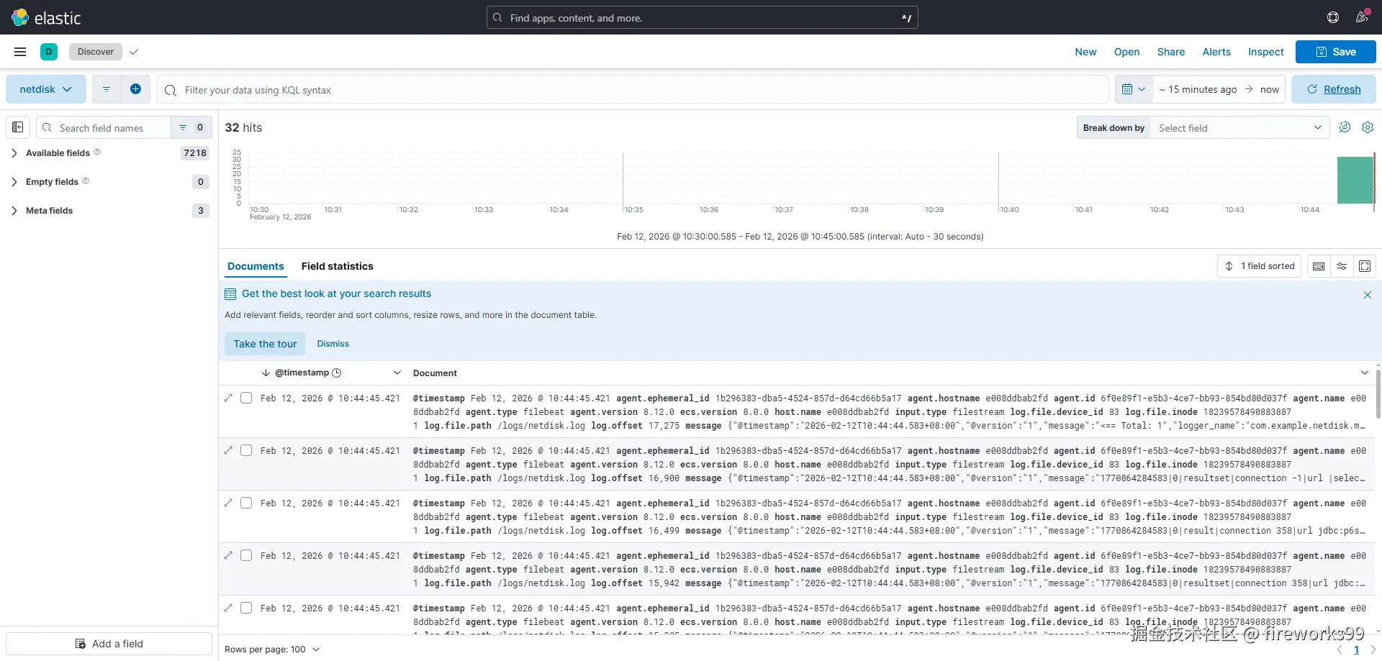Tick the third document row checkbox

pos(246,503)
